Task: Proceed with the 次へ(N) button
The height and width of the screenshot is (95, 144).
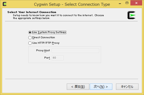Action: click(x=101, y=87)
